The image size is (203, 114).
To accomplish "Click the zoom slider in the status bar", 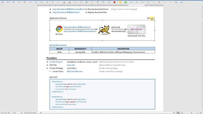I will (x=192, y=113).
